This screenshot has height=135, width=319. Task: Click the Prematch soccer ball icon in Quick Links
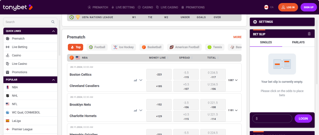7,38
